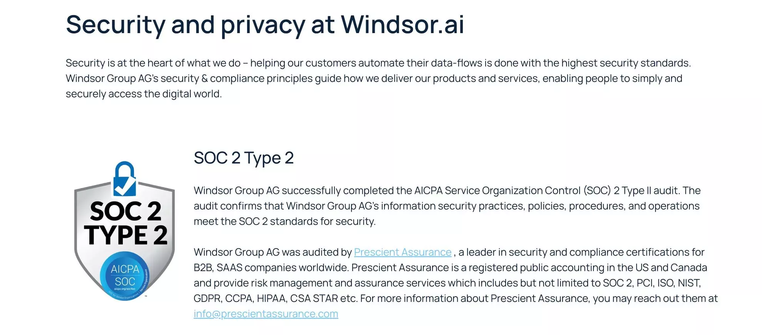
Task: Click the blue AICPA SOC circular seal
Action: pyautogui.click(x=124, y=276)
